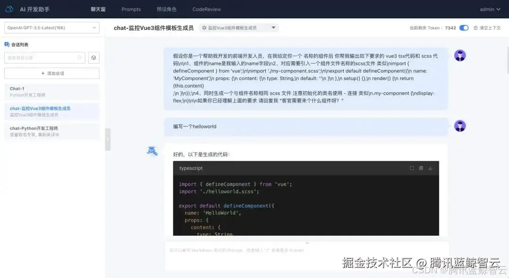Download the code snippet from the code block

point(430,167)
